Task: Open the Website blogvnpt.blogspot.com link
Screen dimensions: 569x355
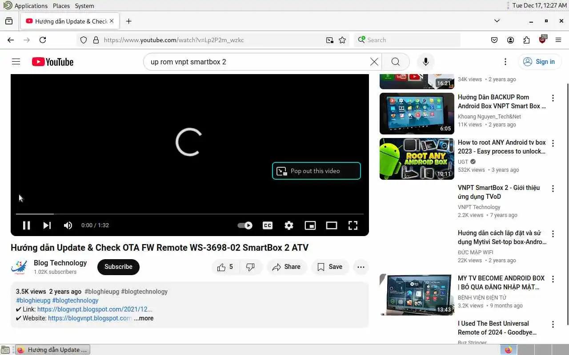Action: 90,318
